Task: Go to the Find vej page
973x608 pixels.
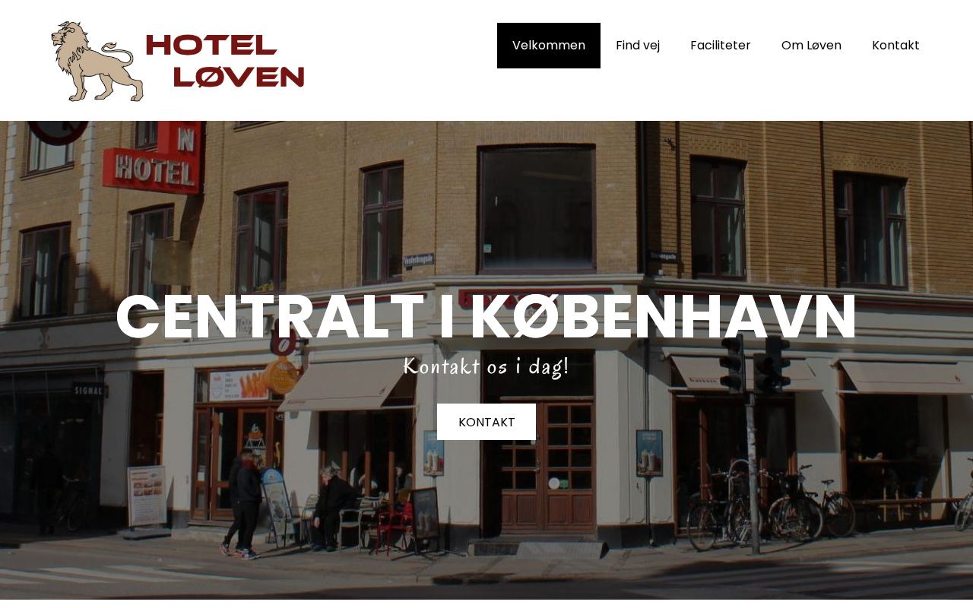Action: [638, 46]
